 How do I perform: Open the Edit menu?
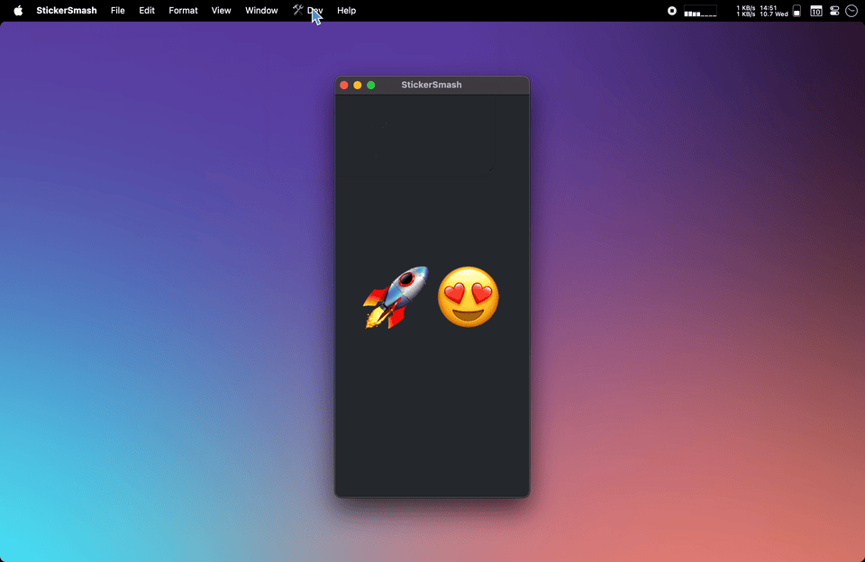147,11
